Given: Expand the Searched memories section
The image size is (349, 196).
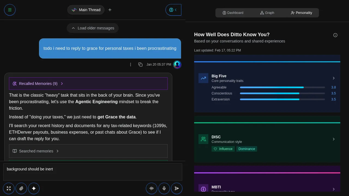Looking at the screenshot, I should pos(36,151).
